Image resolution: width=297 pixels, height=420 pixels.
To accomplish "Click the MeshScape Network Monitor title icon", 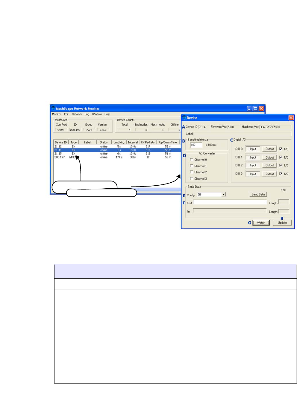I will (x=53, y=108).
